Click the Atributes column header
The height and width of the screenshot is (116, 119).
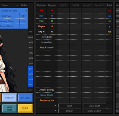tap(41, 5)
